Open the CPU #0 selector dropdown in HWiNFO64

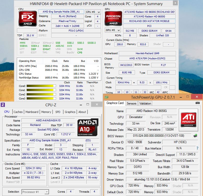coord(93,12)
